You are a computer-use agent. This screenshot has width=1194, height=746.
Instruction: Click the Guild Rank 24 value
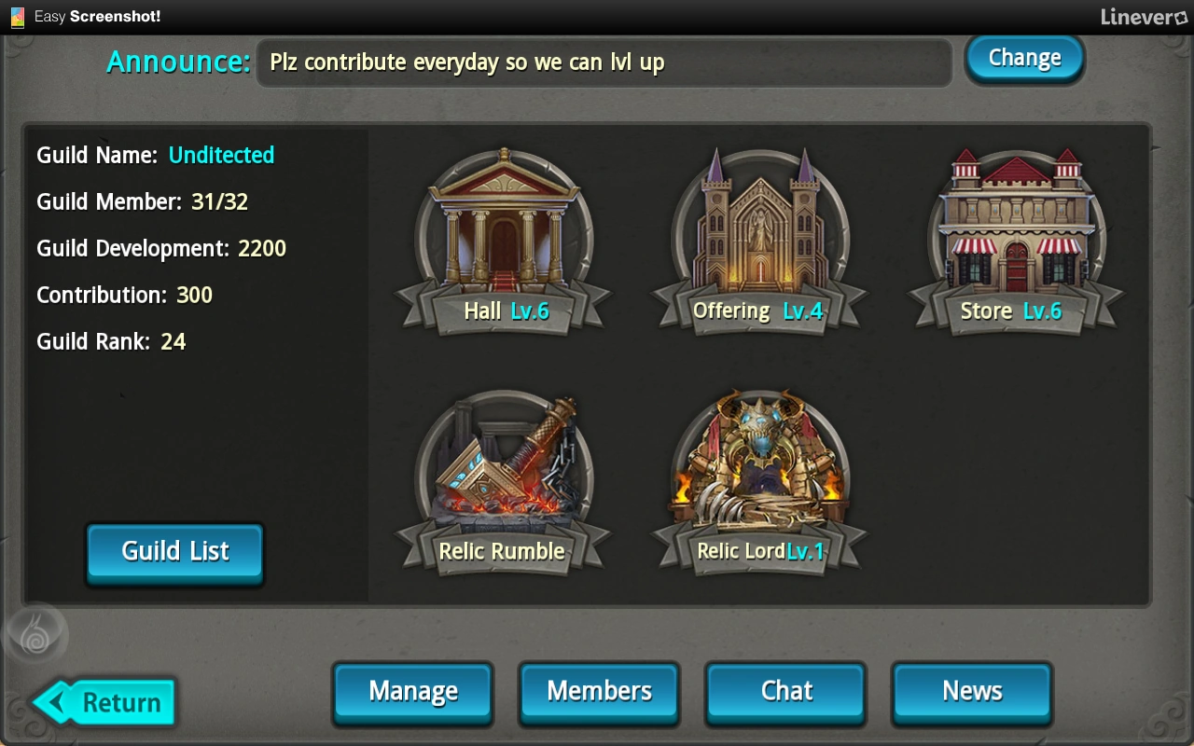pyautogui.click(x=173, y=341)
